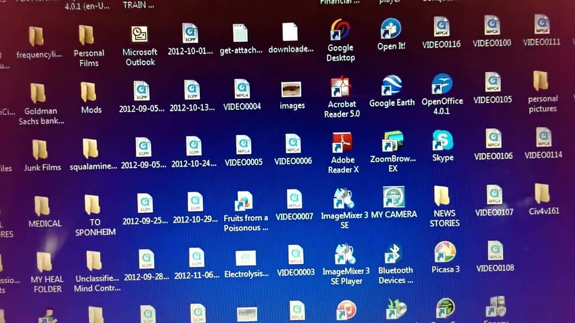Viewport: 575px width, 323px height.
Task: Select the VIDEO0006 video file
Action: [x=293, y=144]
